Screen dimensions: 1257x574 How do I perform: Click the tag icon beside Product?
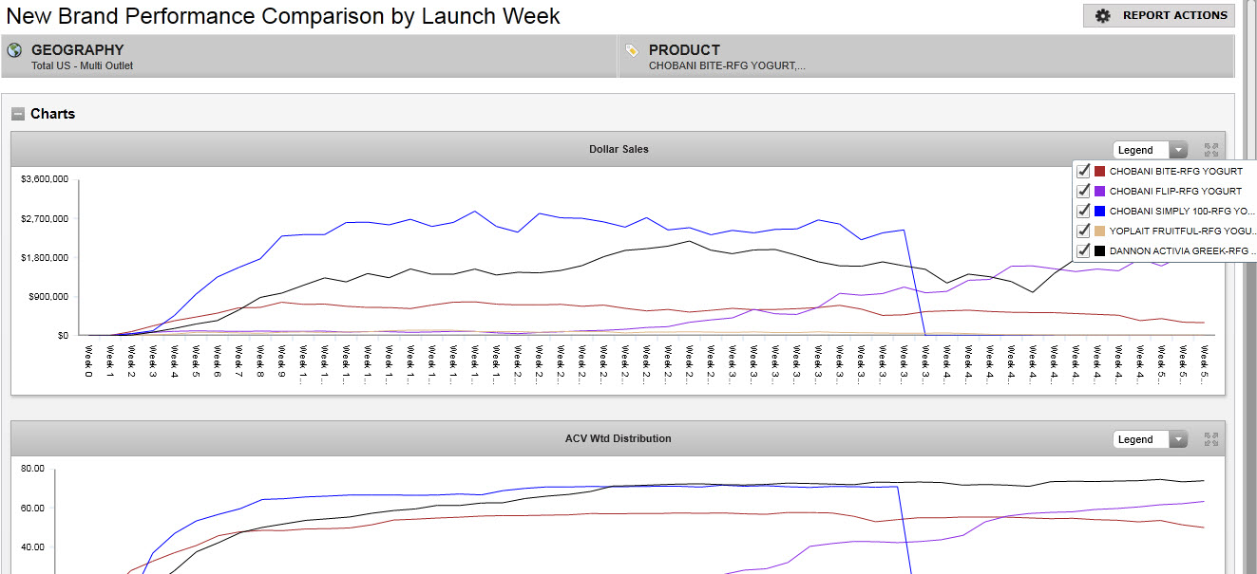pyautogui.click(x=632, y=50)
